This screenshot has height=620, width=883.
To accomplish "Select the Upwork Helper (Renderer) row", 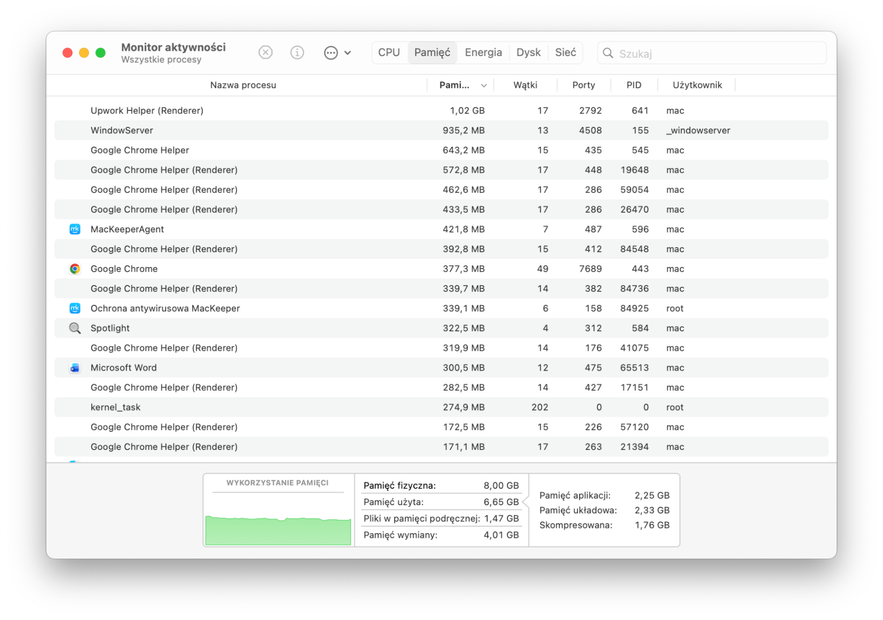I will [441, 110].
